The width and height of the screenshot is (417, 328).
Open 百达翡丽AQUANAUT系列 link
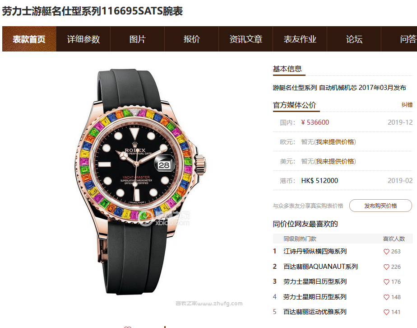320,267
